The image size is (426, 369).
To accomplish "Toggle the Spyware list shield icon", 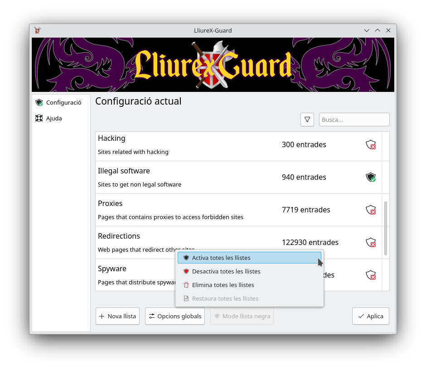I will point(371,275).
